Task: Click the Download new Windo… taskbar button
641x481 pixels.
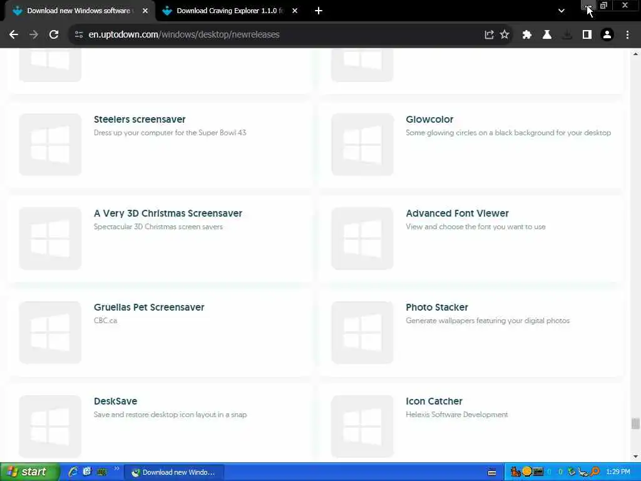Action: pos(174,472)
